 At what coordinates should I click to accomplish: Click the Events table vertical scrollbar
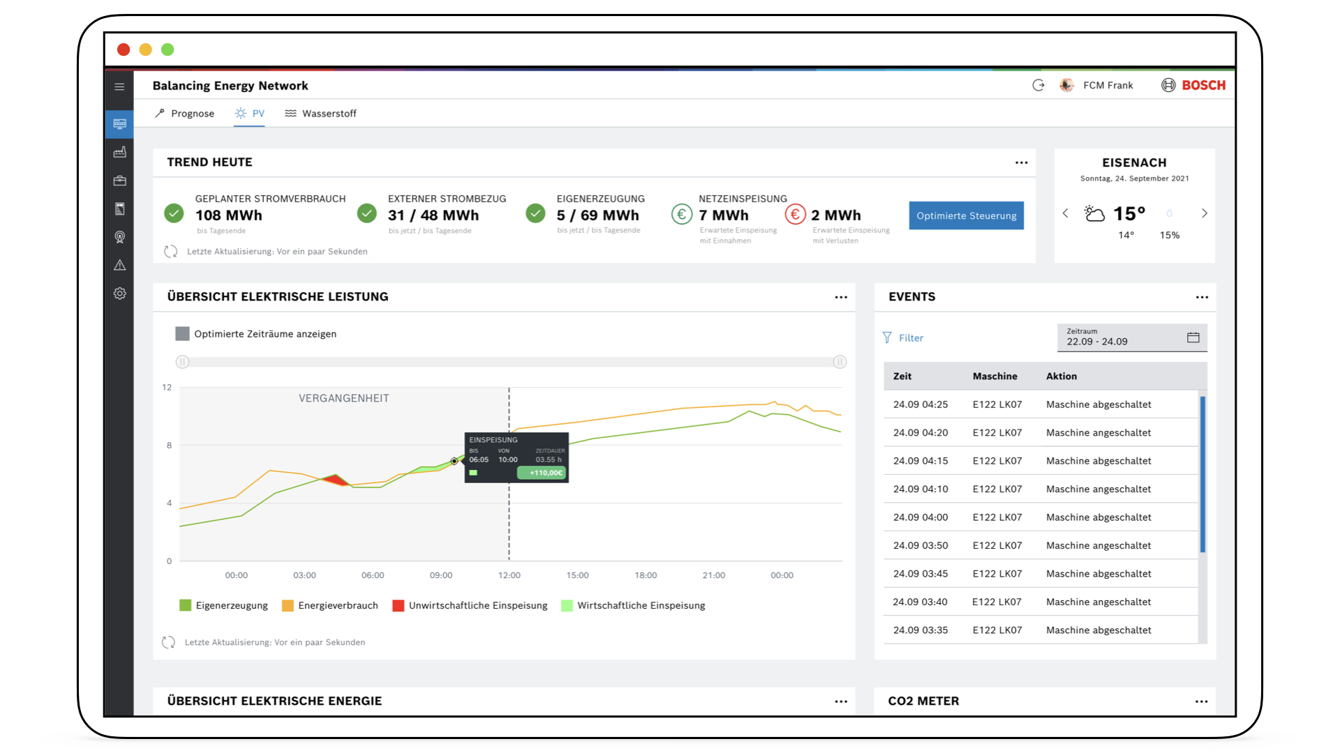point(1203,474)
